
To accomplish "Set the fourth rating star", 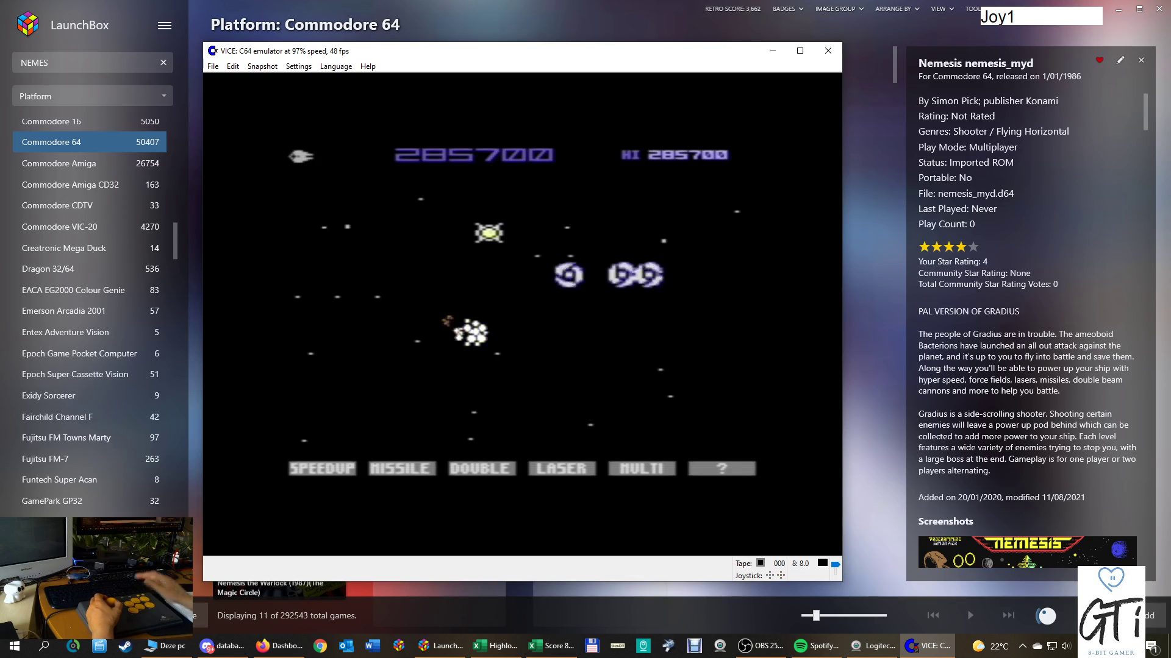I will point(961,247).
